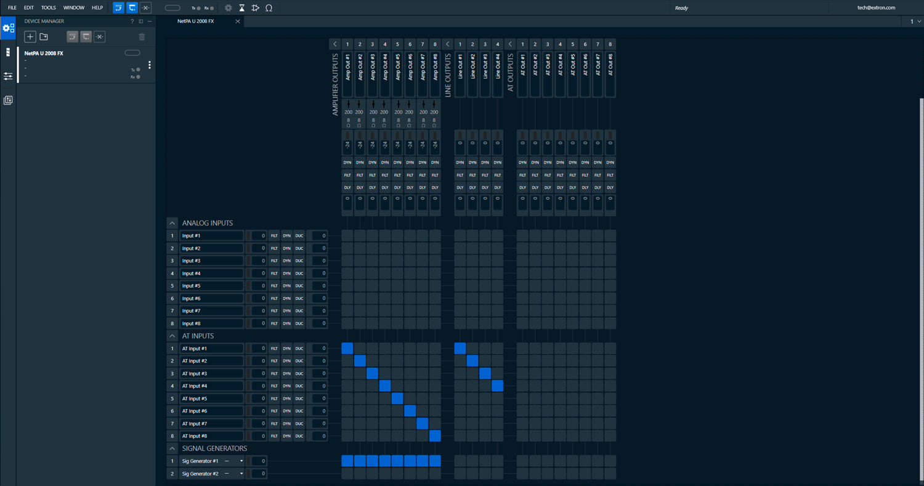Toggle crosspoint Input #1 to Amp Out #1
The width and height of the screenshot is (924, 486).
tap(347, 235)
